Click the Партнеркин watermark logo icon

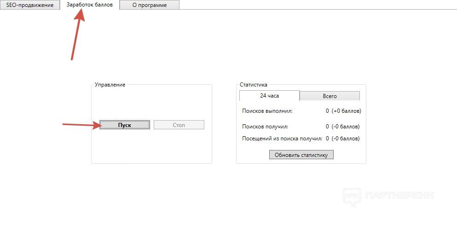click(x=352, y=196)
